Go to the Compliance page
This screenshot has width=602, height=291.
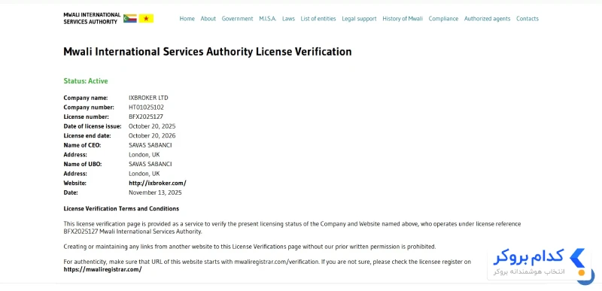point(443,18)
